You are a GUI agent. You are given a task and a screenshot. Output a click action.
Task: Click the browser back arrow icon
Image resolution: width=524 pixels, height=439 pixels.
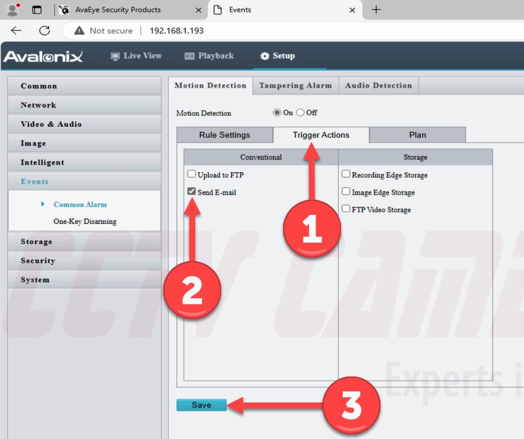[16, 31]
